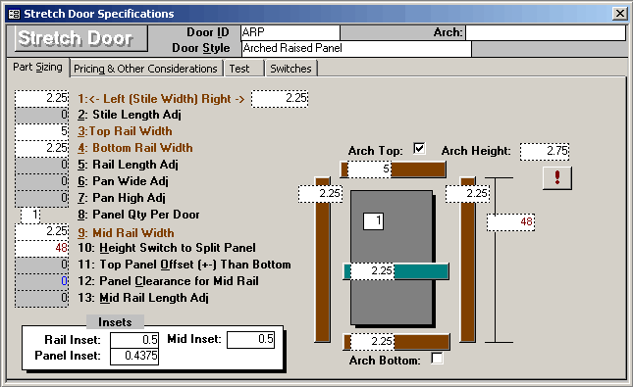Click the Mid Inset field

[250, 339]
